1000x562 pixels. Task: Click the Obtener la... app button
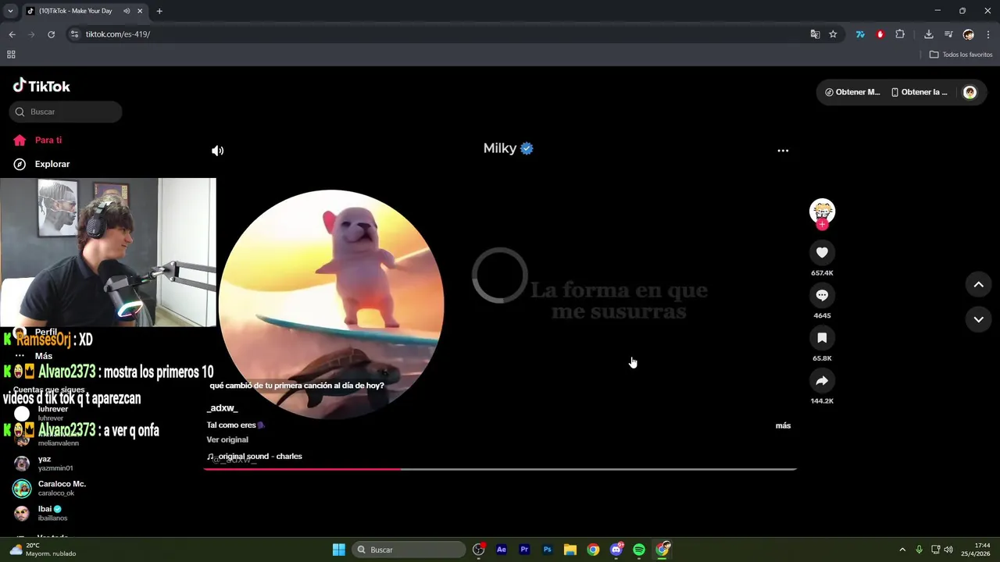pos(919,92)
